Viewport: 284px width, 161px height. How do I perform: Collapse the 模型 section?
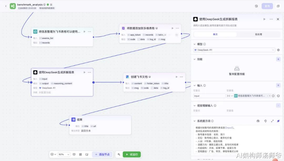coord(194,44)
